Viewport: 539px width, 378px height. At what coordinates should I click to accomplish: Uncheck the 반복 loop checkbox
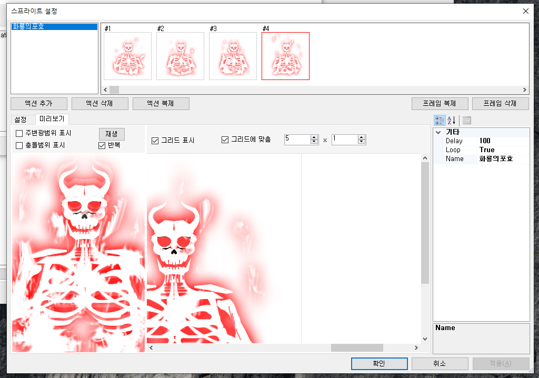tap(102, 145)
